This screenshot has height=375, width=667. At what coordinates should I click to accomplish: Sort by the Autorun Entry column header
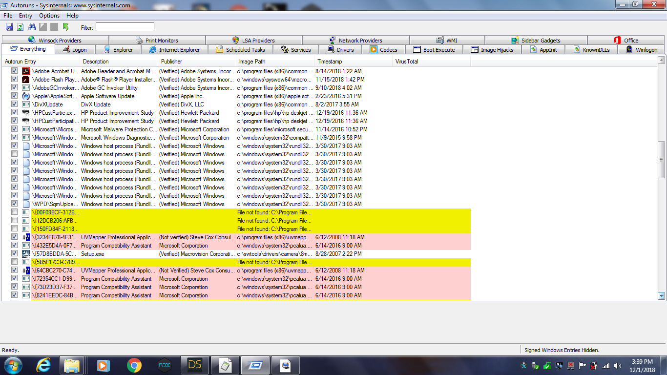[x=41, y=62]
